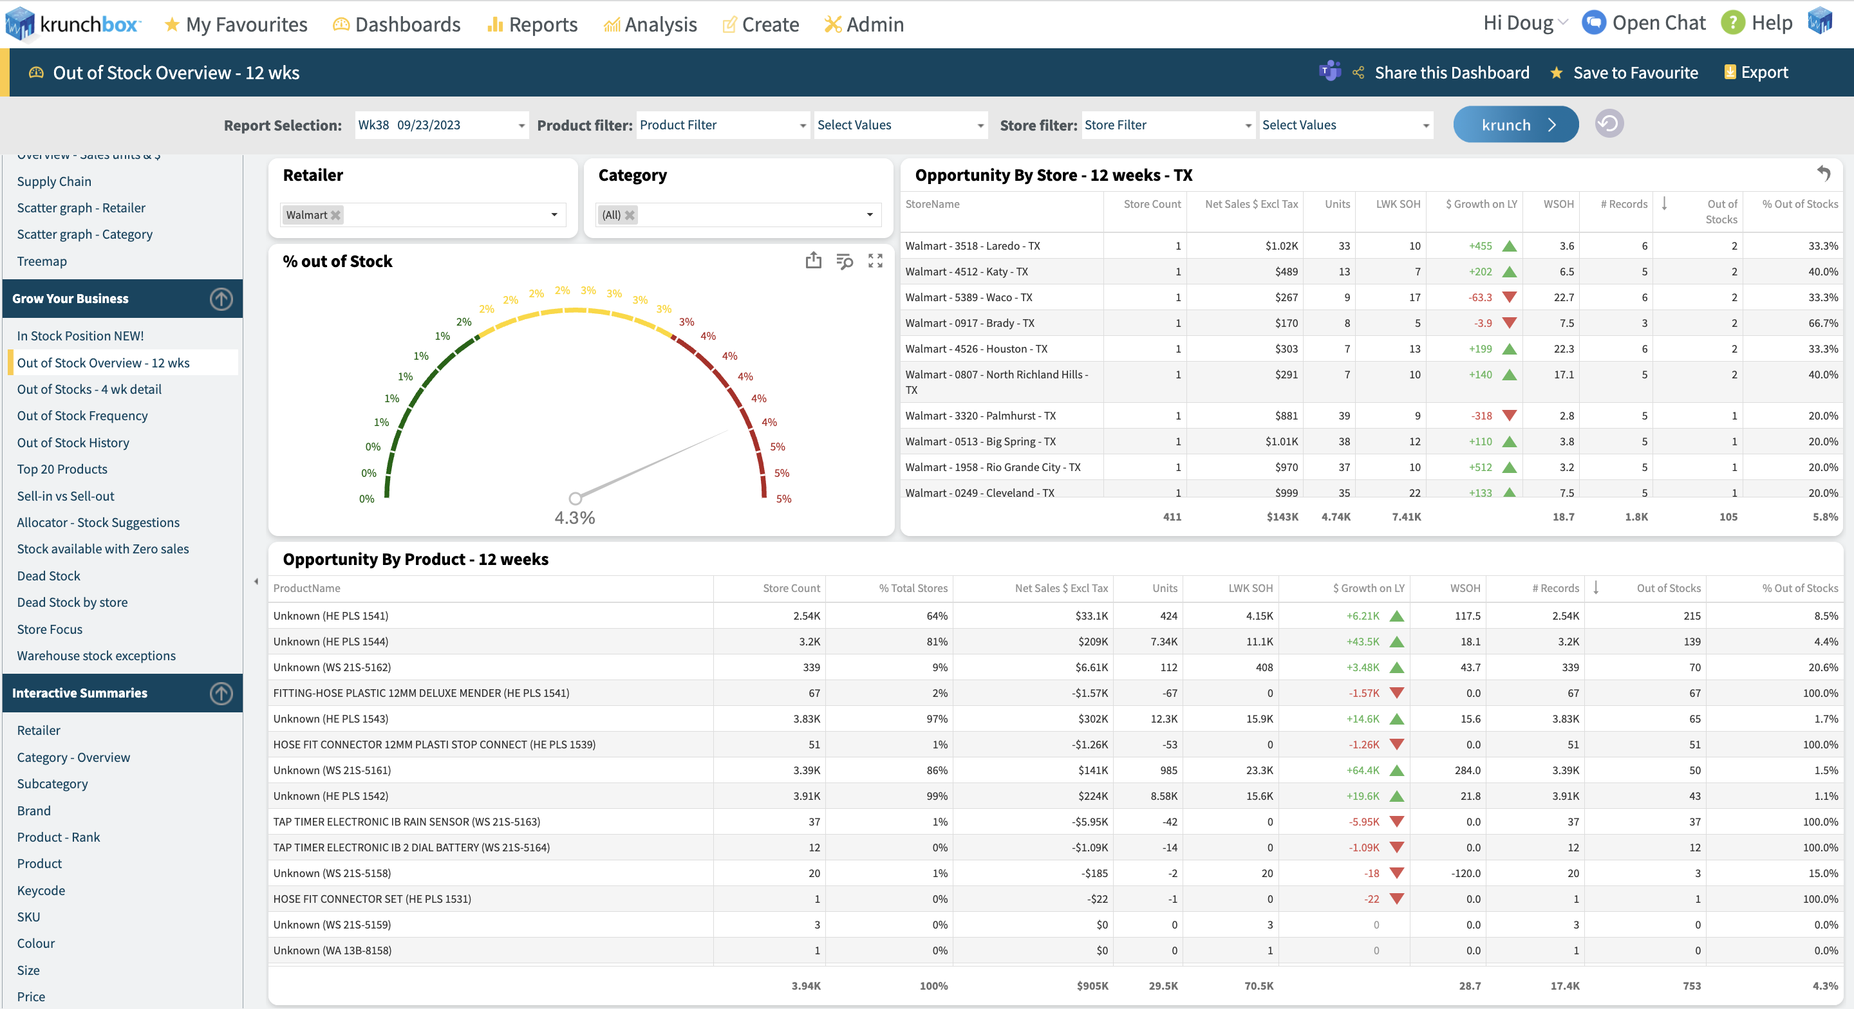Click the krunchbox cube icon at top right
Screen dimensions: 1854x1009
[1820, 21]
